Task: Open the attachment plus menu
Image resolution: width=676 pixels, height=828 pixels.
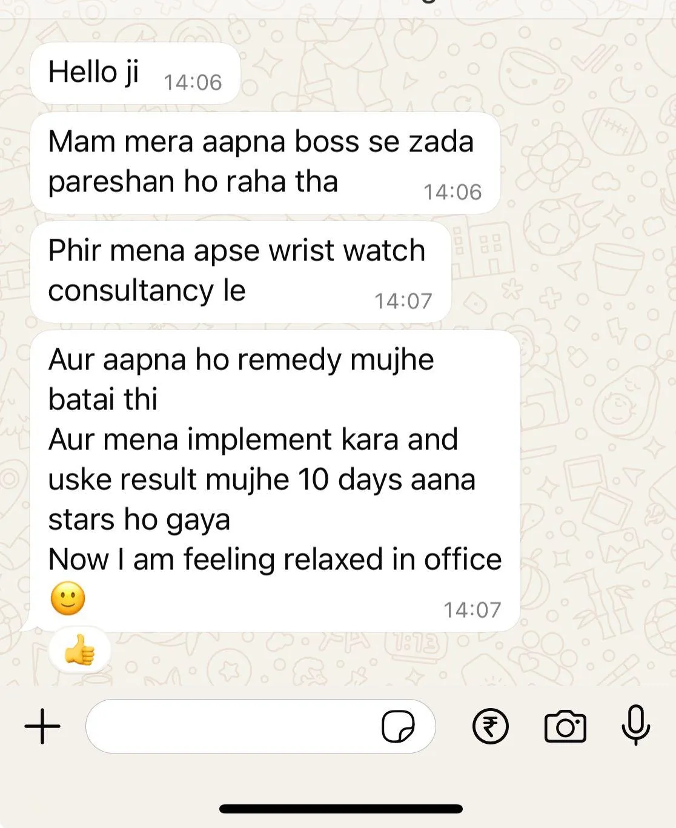Action: tap(42, 726)
